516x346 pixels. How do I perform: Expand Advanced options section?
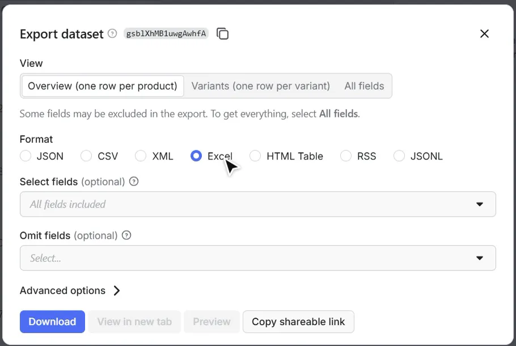[70, 290]
